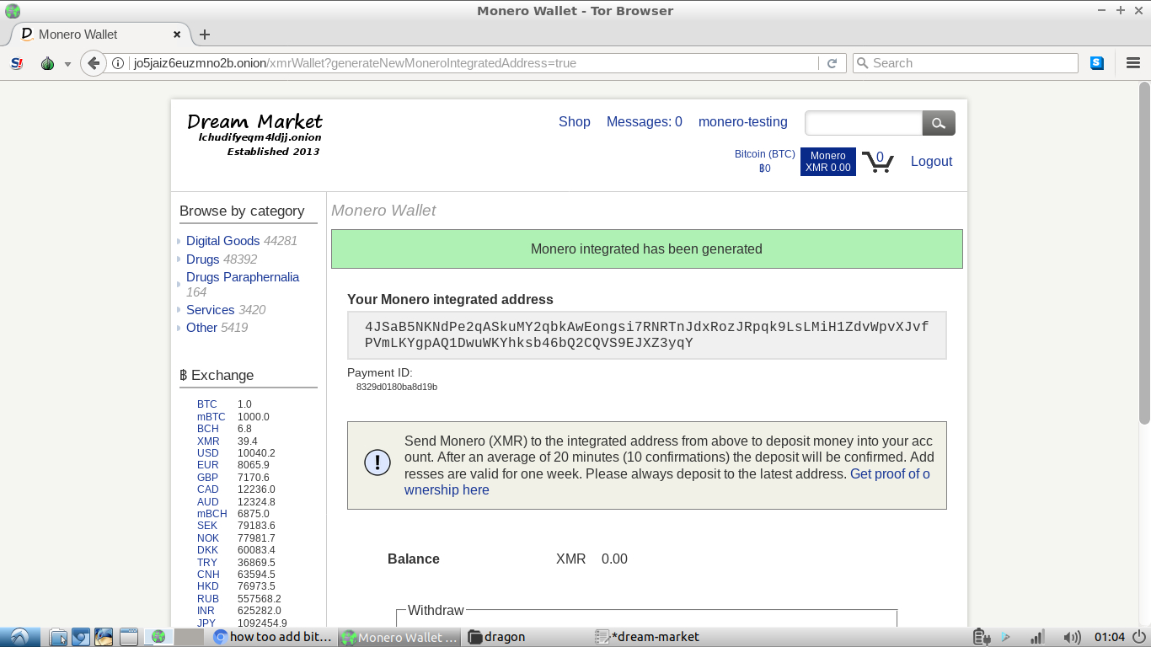The height and width of the screenshot is (647, 1151).
Task: Click the AUD exchange rate link
Action: tap(208, 502)
